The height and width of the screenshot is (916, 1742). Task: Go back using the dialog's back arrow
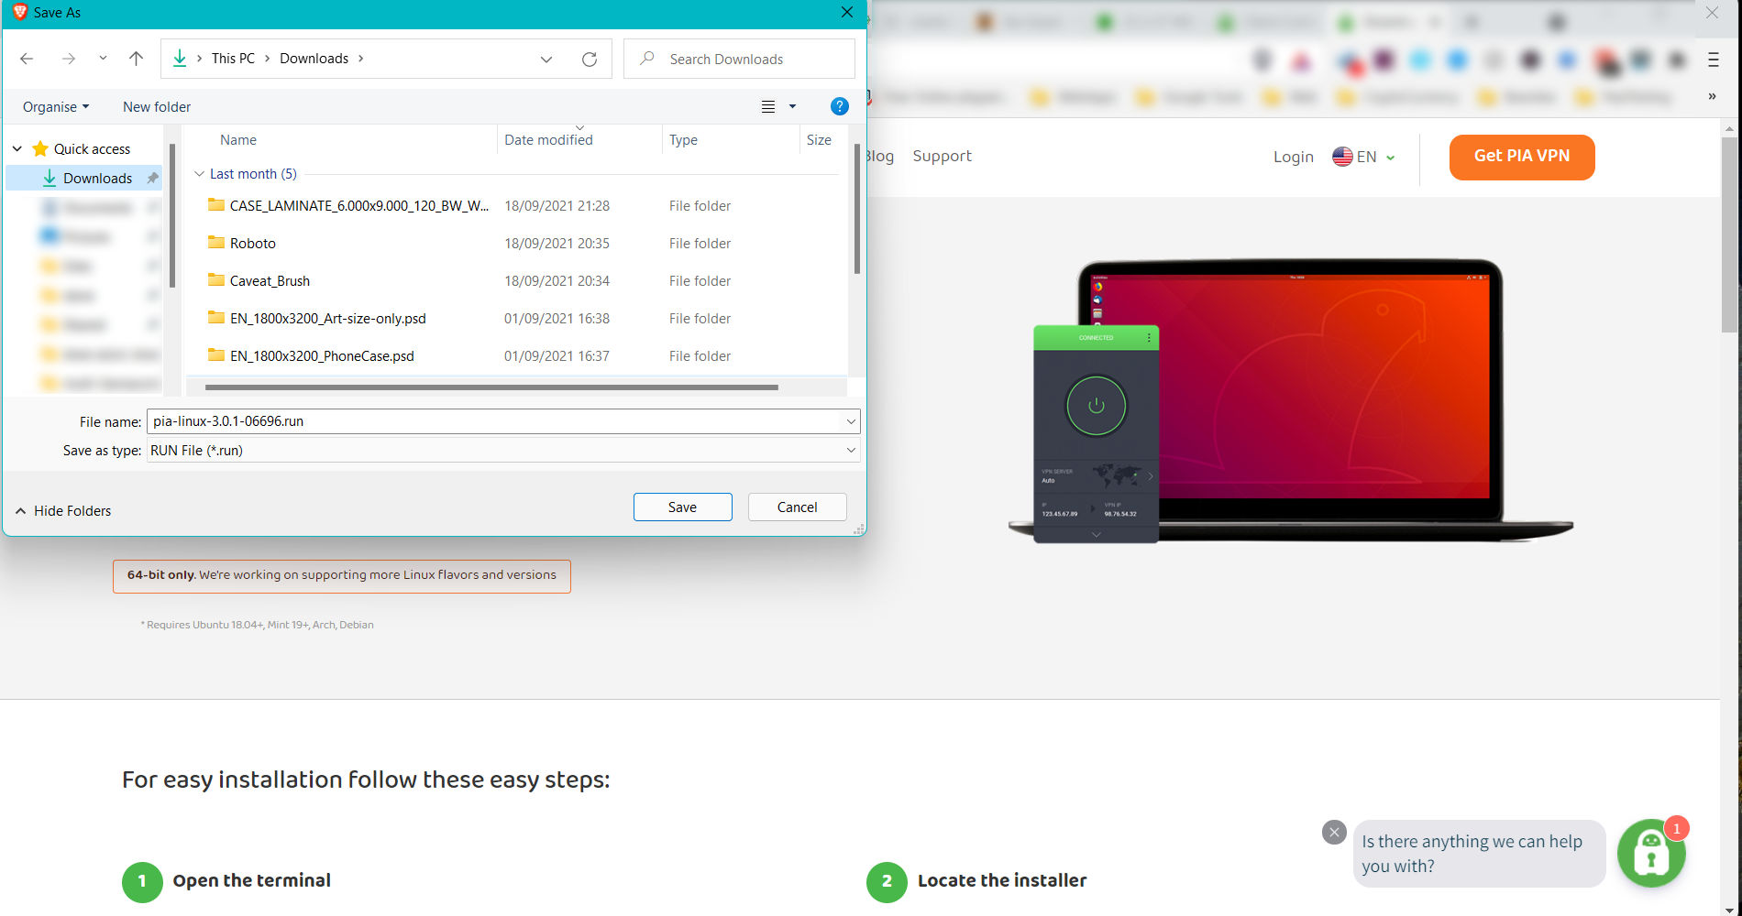point(27,59)
